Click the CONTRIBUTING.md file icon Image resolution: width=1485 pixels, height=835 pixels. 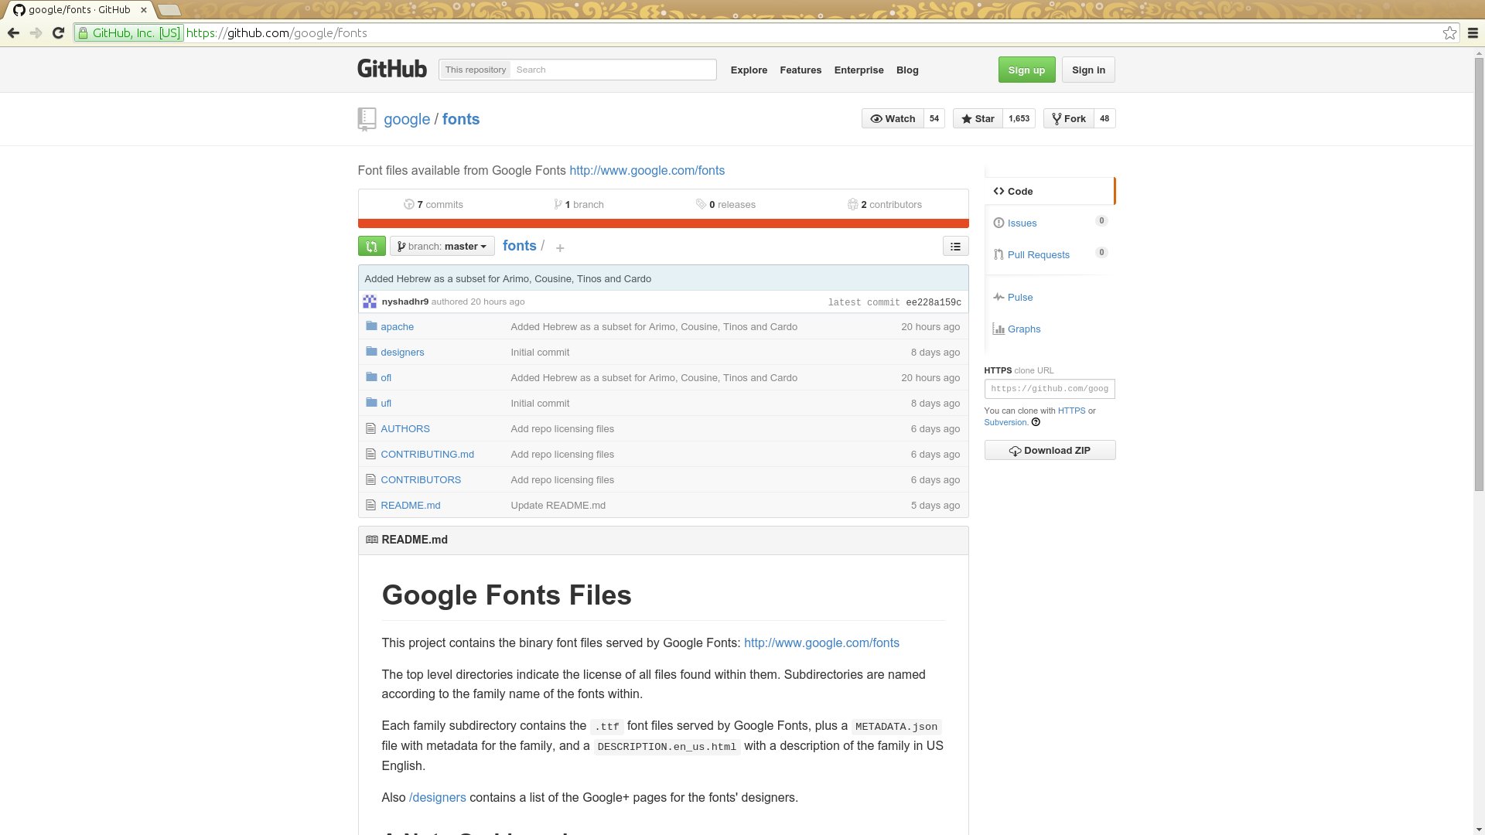371,454
